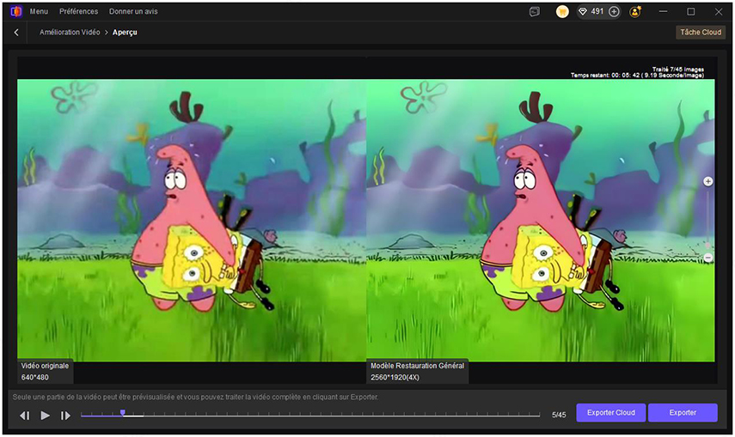Image resolution: width=735 pixels, height=437 pixels.
Task: Click the app logo in the title bar
Action: pos(15,12)
